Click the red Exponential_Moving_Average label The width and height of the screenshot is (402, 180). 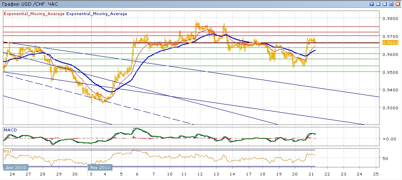pyautogui.click(x=34, y=13)
